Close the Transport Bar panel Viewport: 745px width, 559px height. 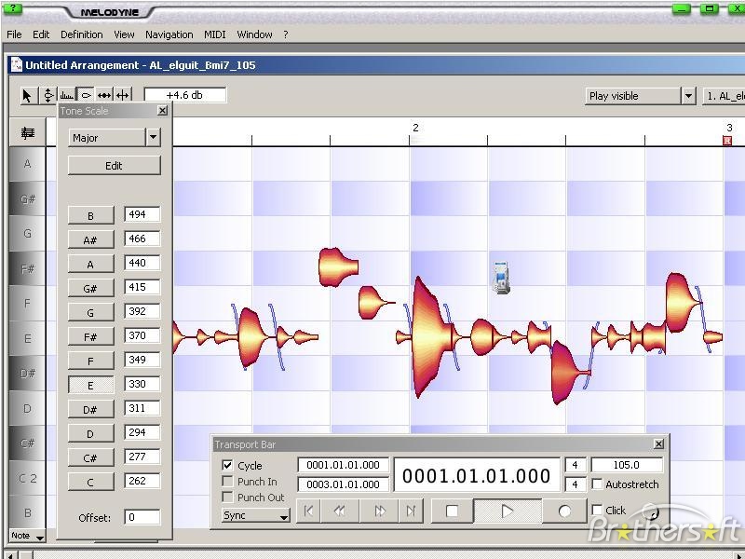(658, 444)
